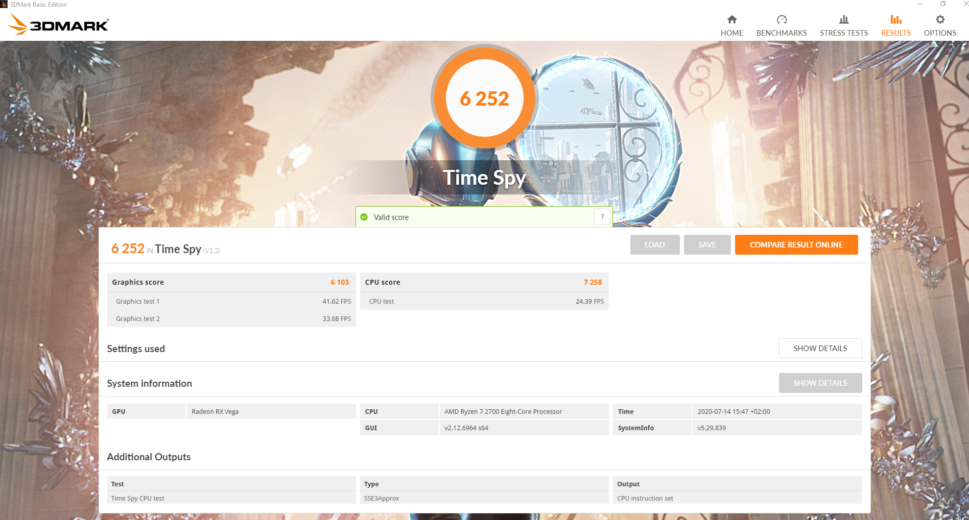The height and width of the screenshot is (520, 969).
Task: Click the Settings used heading
Action: 136,349
